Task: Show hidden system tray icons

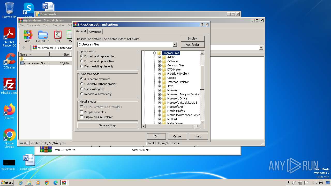Action: coord(288,183)
